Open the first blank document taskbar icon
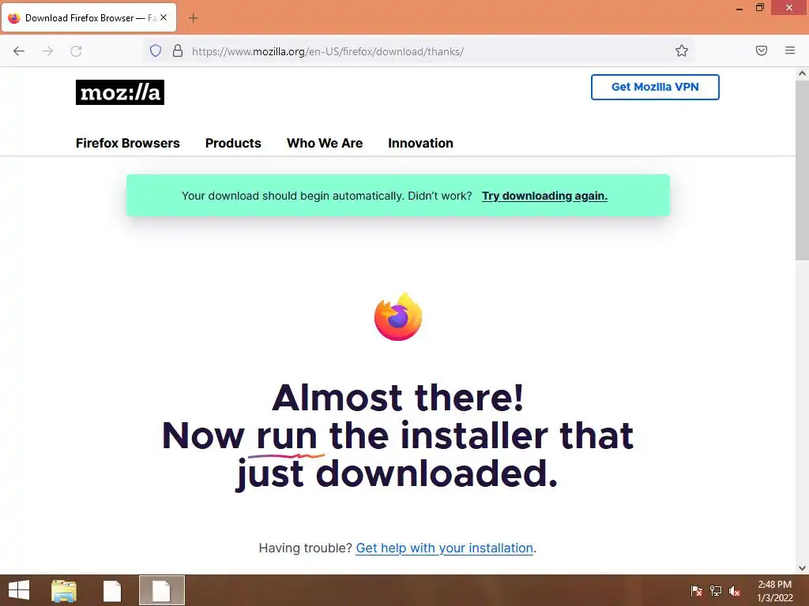 click(112, 590)
